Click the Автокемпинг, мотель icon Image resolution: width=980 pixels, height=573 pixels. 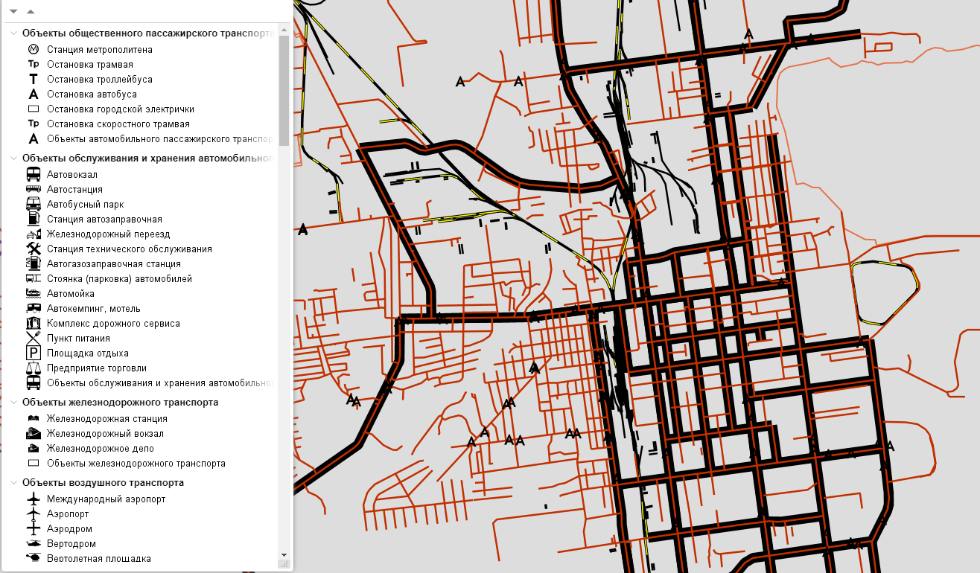click(x=34, y=308)
